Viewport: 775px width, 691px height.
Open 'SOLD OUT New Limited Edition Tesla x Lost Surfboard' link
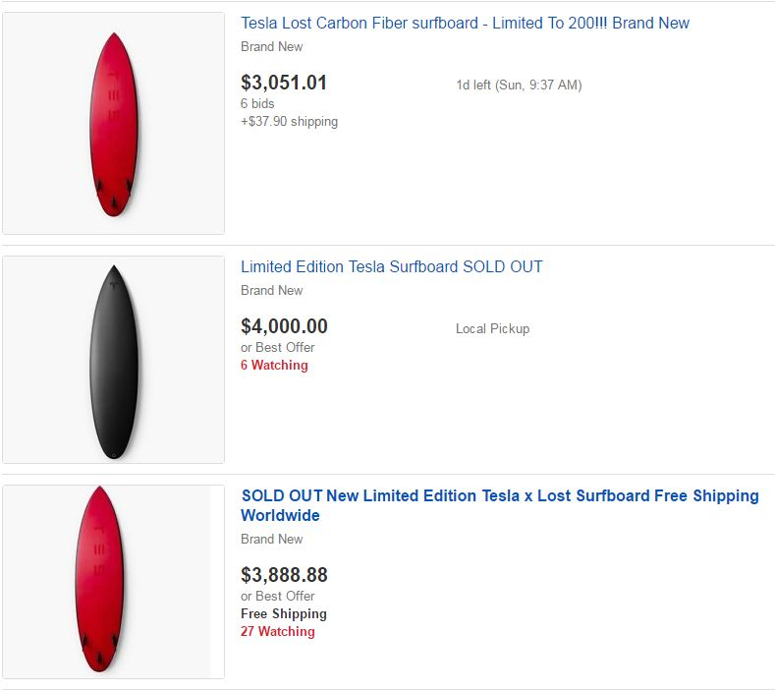coord(500,505)
